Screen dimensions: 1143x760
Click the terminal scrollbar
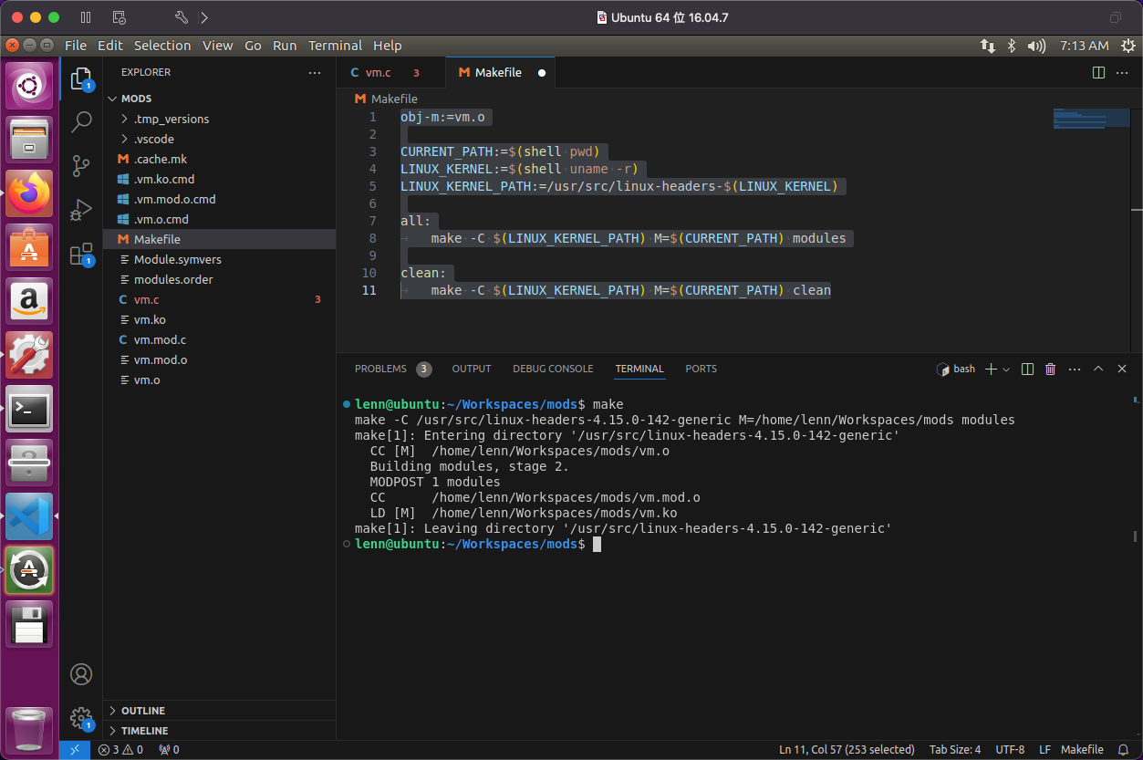[x=1136, y=538]
